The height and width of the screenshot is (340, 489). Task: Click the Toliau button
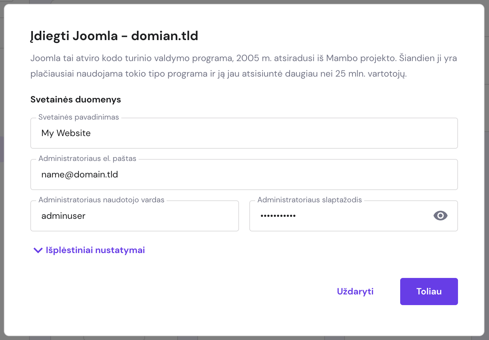(429, 291)
